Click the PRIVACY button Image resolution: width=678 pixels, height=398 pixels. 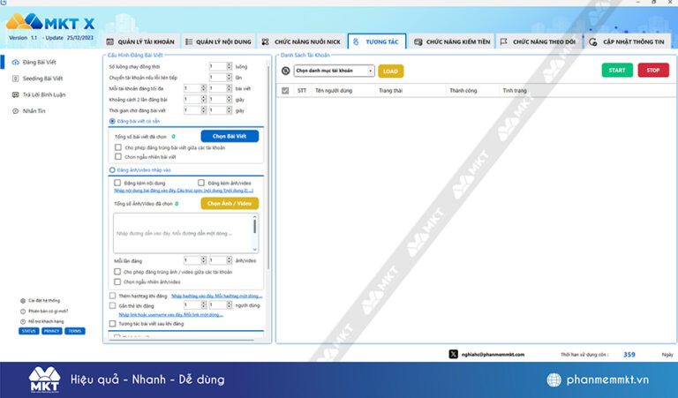52,332
